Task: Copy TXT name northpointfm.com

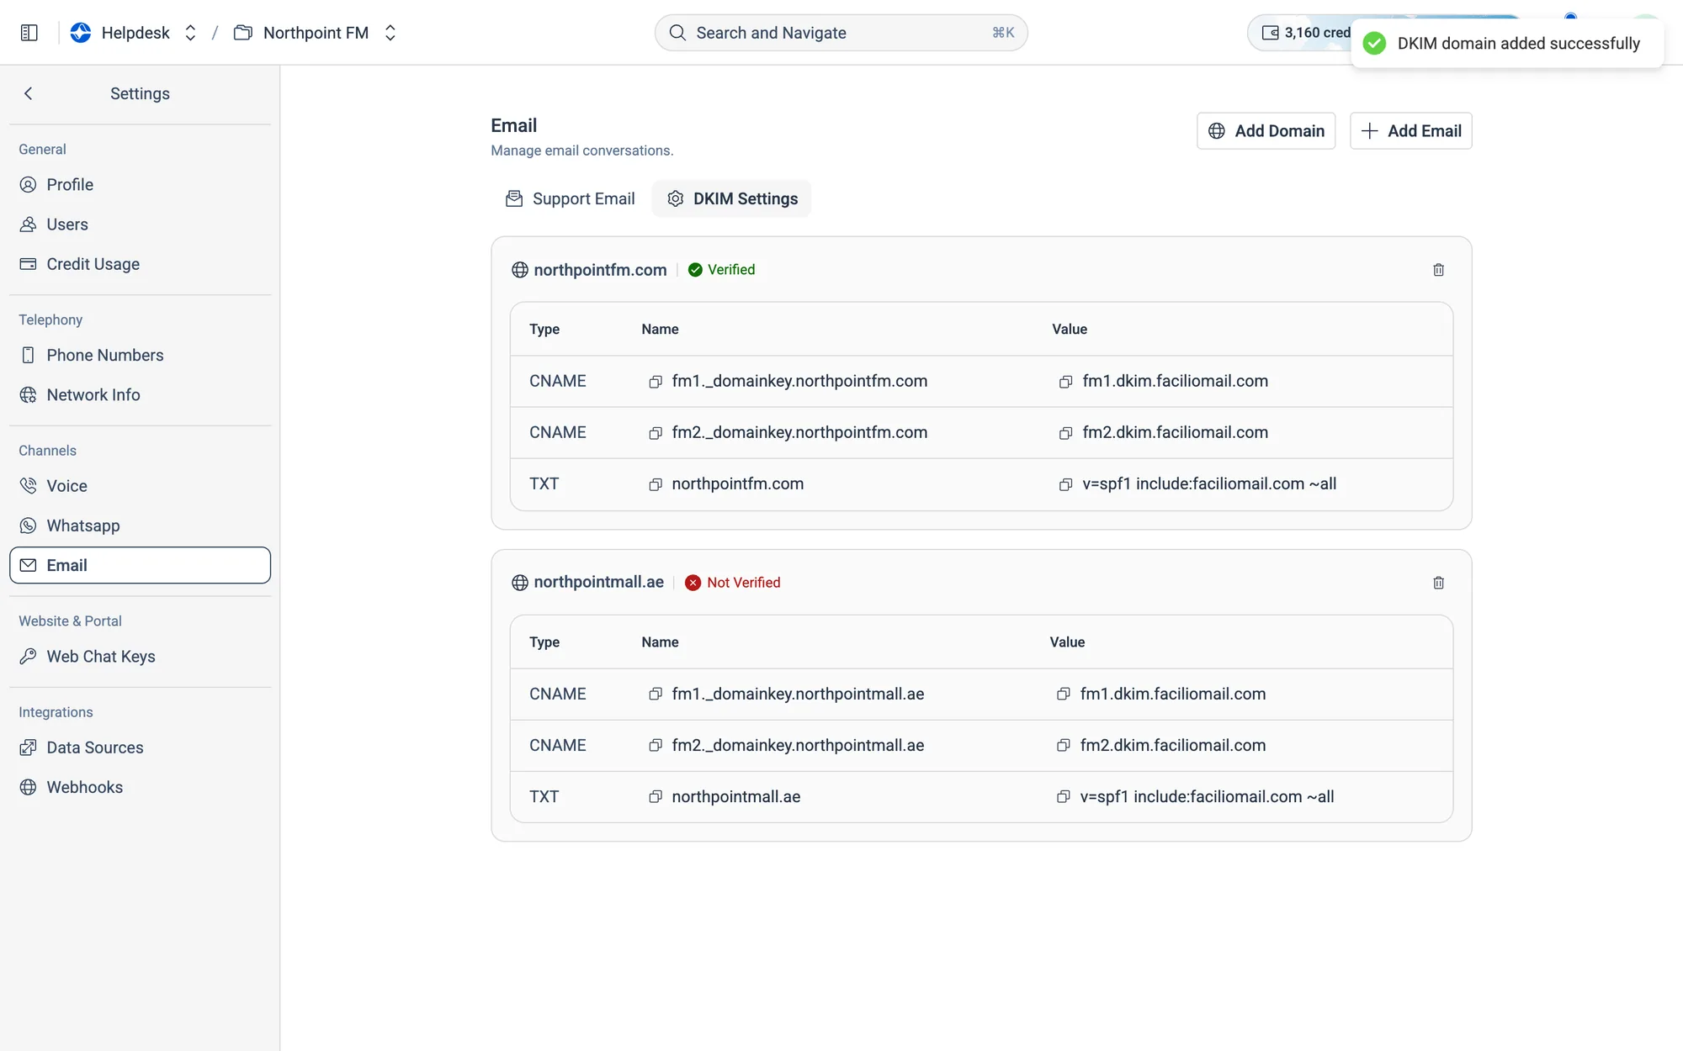Action: 656,484
